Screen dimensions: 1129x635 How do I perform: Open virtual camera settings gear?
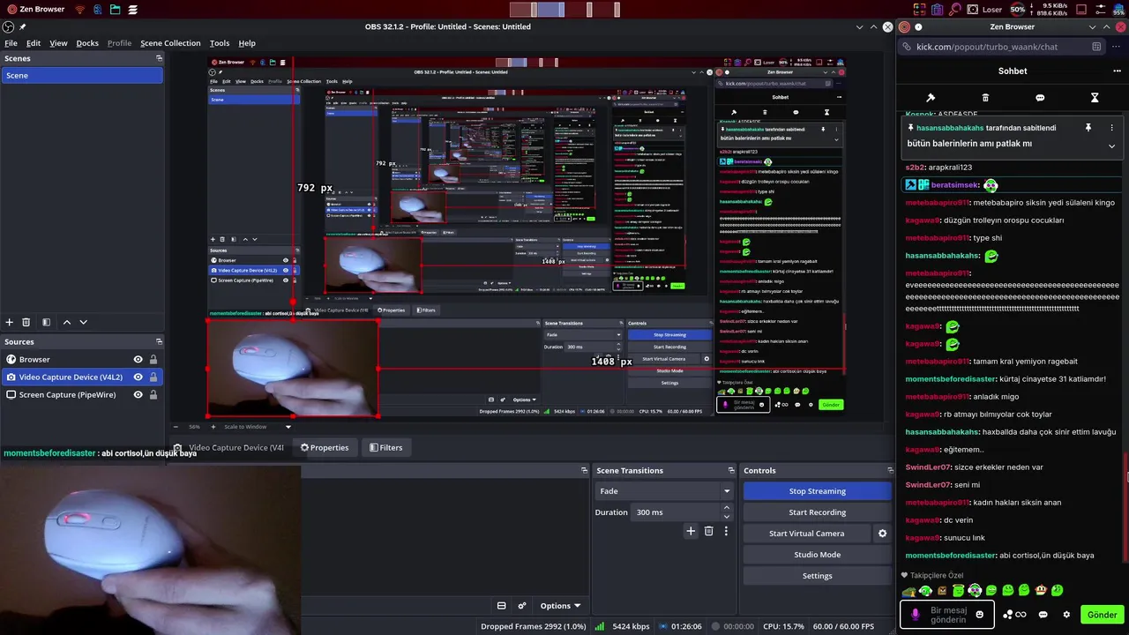(882, 534)
